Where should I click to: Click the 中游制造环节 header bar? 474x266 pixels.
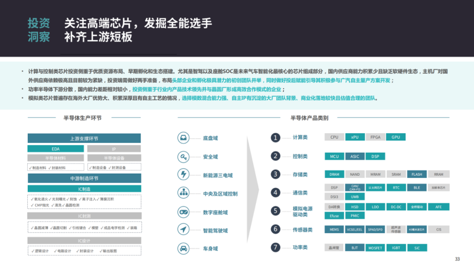84,178
